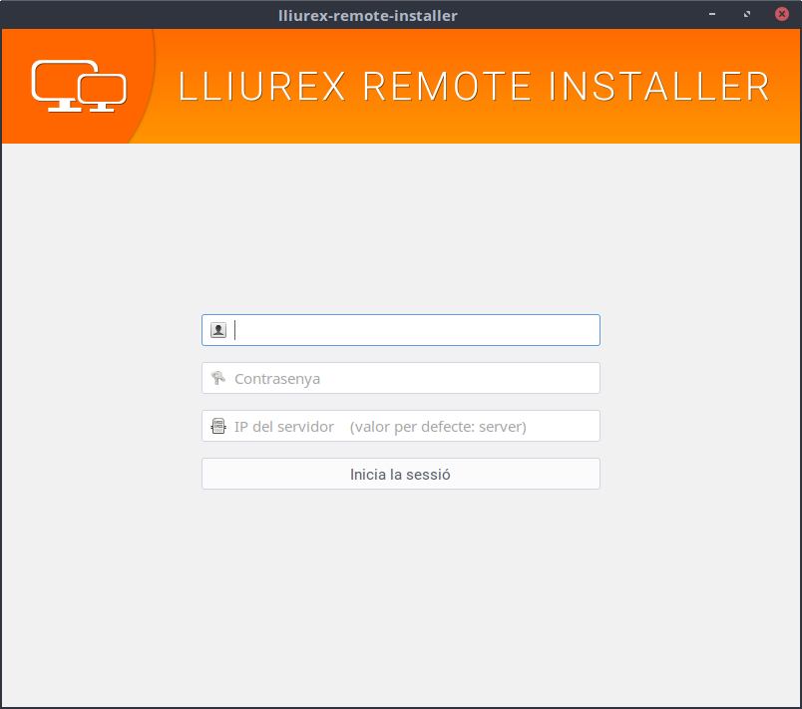This screenshot has width=802, height=709.
Task: Click the two-monitor logo in the banner
Action: tap(79, 86)
